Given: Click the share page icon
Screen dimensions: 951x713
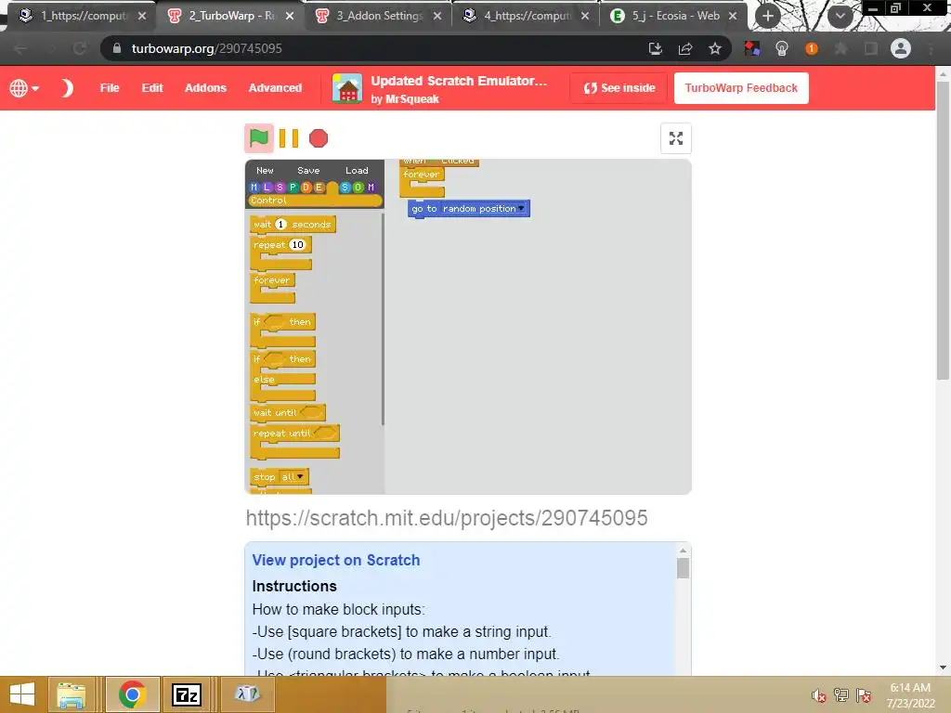Looking at the screenshot, I should [x=685, y=48].
